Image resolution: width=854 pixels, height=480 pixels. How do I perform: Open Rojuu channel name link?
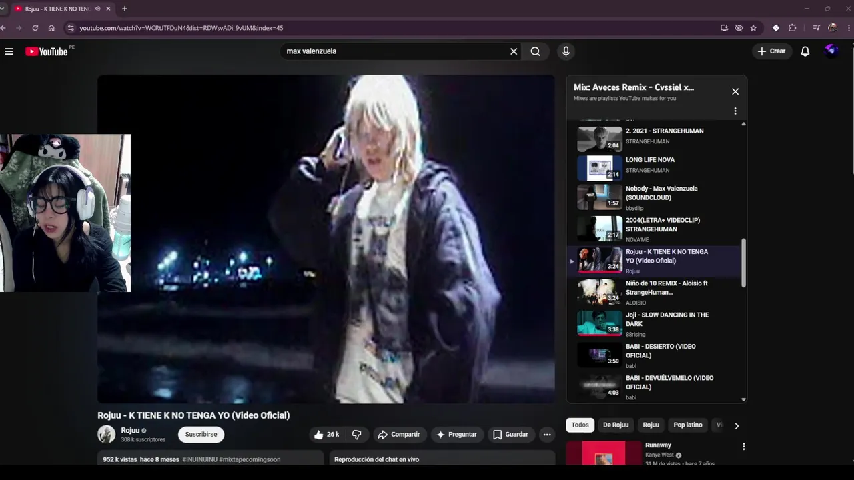(x=130, y=431)
